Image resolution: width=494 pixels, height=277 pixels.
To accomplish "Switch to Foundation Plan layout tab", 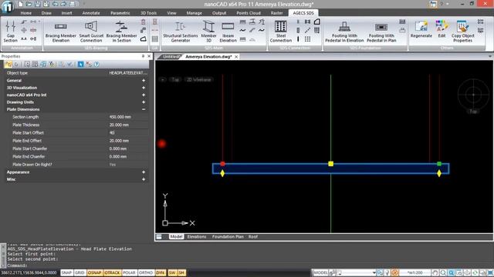I will coord(228,236).
